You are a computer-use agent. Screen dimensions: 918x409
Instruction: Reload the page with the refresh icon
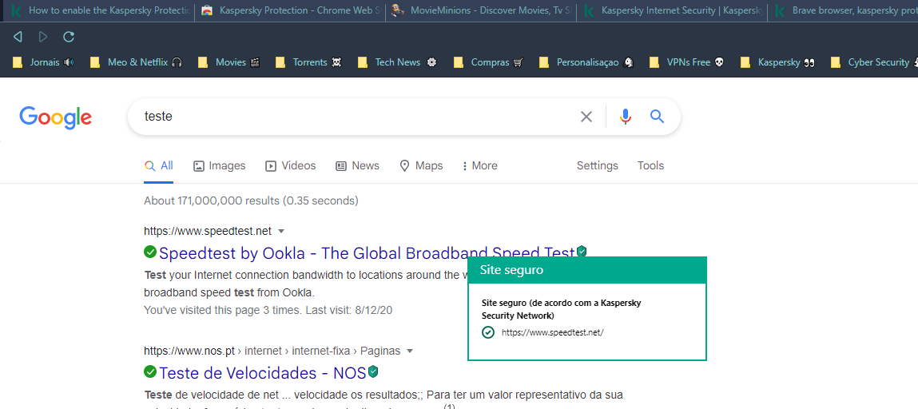click(x=69, y=37)
